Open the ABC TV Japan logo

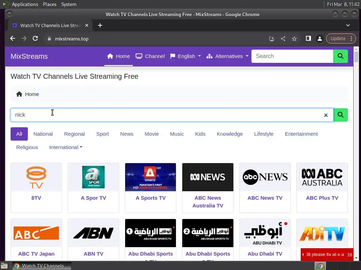(36, 233)
